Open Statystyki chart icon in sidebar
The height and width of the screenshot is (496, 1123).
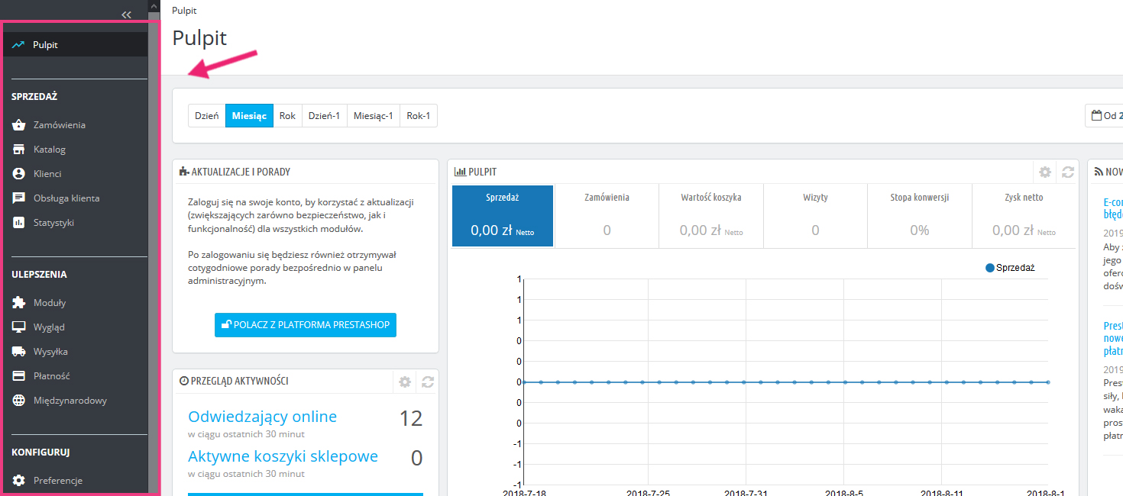(x=19, y=223)
